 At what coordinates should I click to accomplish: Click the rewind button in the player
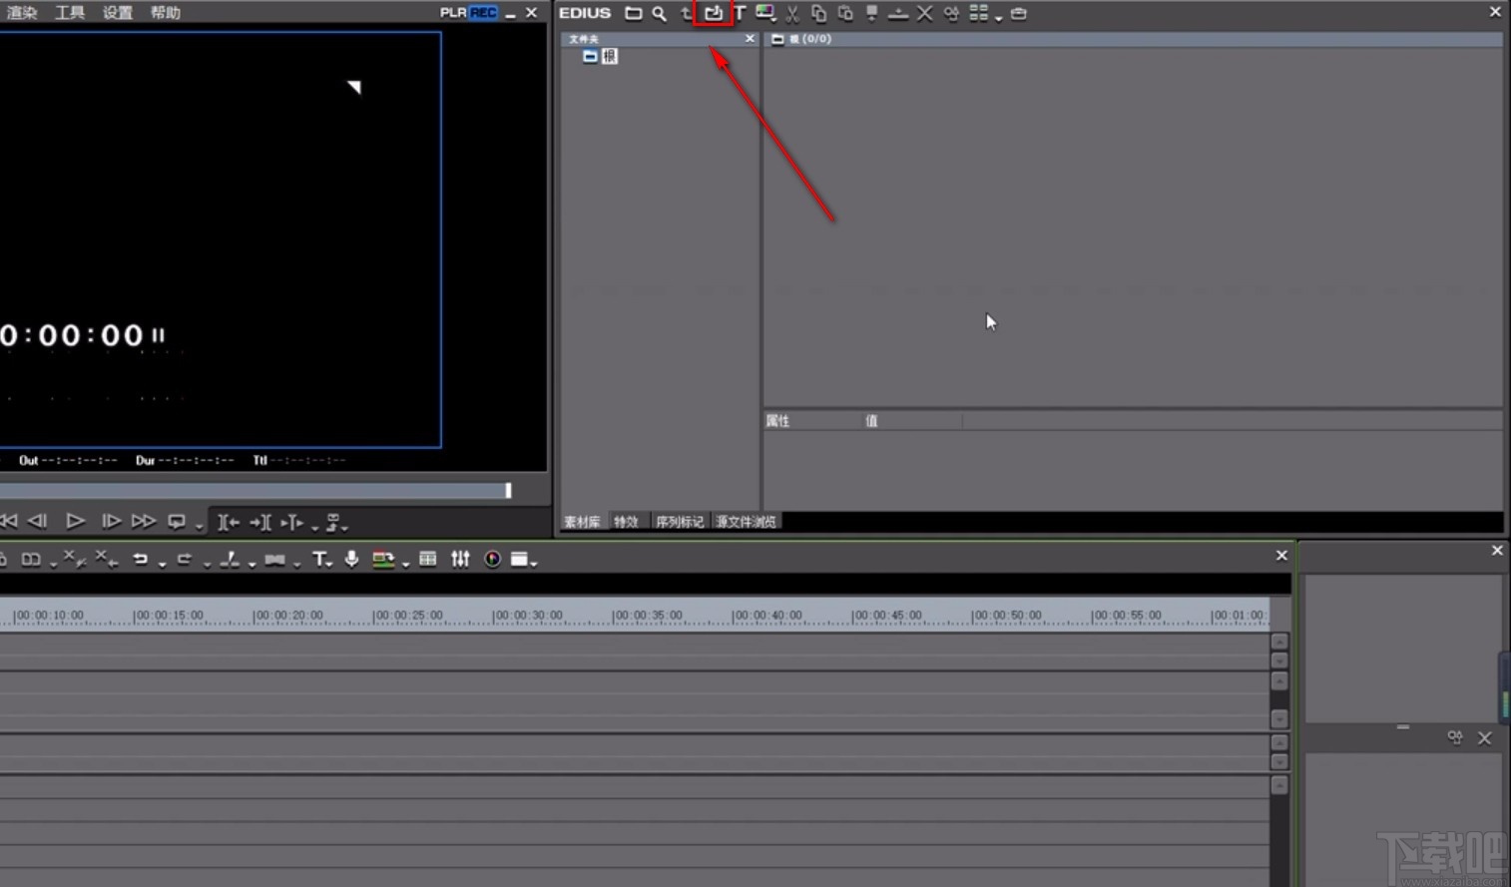coord(9,521)
